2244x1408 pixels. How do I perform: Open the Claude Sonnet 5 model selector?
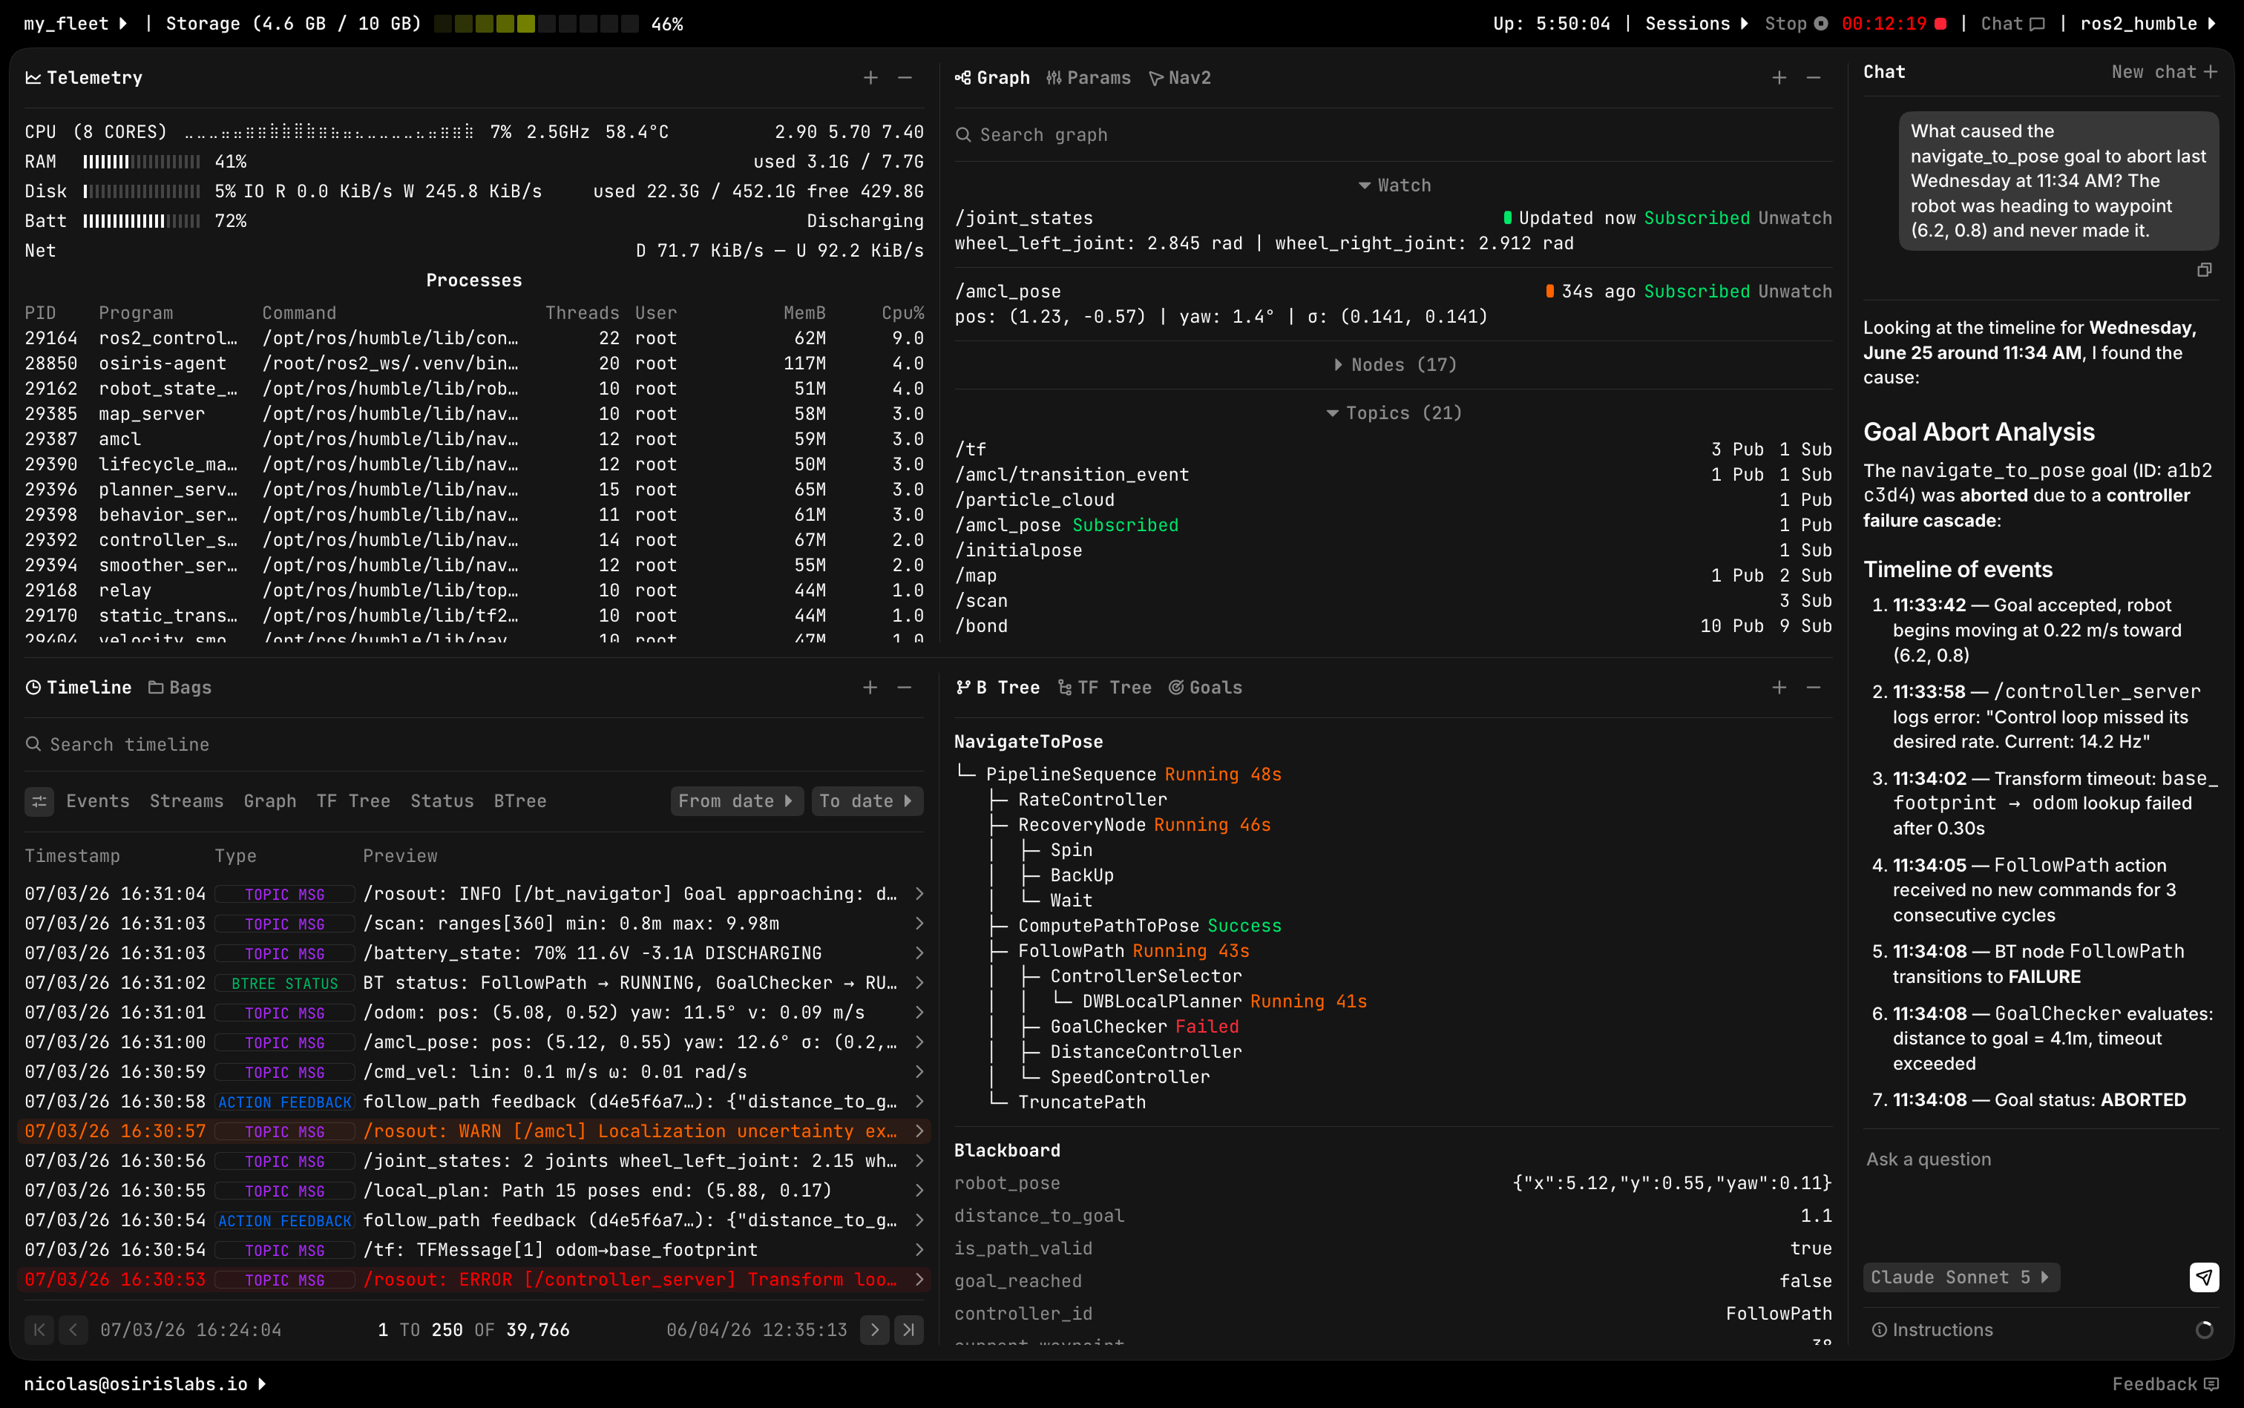[x=1961, y=1277]
